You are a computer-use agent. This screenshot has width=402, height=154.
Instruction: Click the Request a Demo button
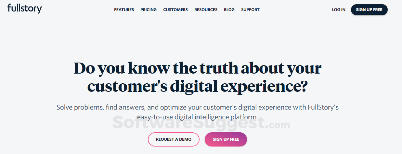(x=174, y=139)
